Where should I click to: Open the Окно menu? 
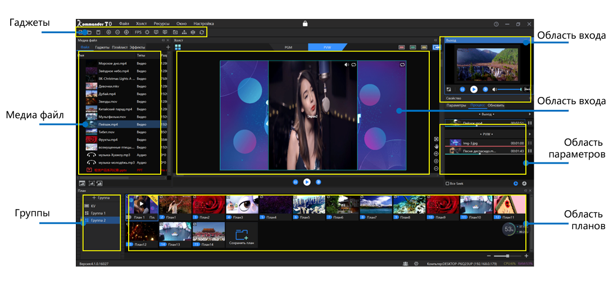(181, 24)
